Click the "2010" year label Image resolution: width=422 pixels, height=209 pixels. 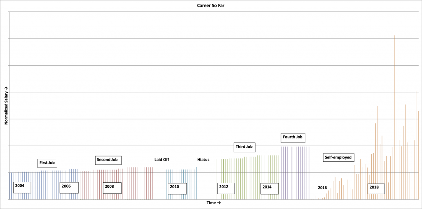click(177, 188)
